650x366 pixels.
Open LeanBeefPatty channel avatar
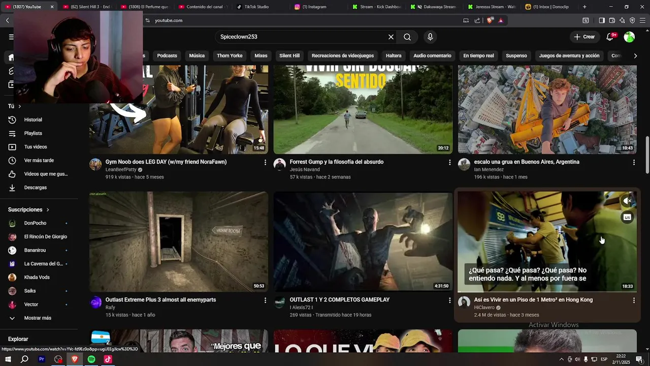click(95, 164)
